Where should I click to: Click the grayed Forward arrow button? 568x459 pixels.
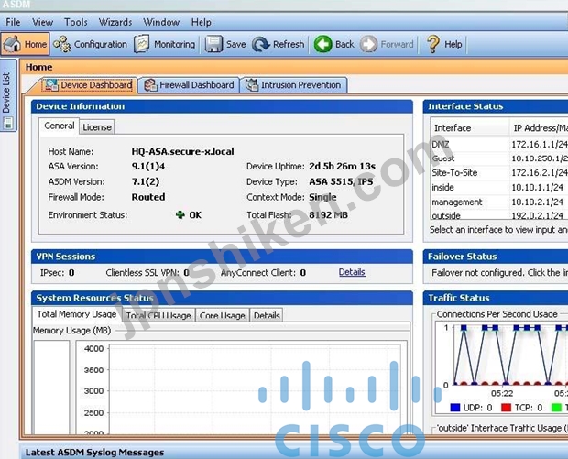387,44
